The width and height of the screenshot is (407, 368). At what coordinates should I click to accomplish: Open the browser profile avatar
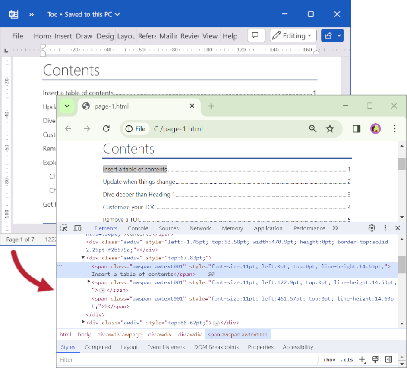point(375,129)
